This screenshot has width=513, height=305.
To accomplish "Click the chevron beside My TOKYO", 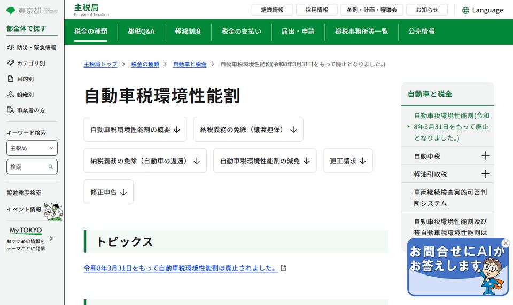I will tap(51, 239).
